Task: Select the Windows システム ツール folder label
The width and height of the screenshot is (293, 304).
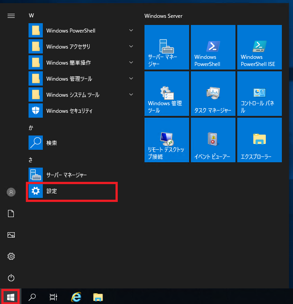Action: click(x=73, y=95)
